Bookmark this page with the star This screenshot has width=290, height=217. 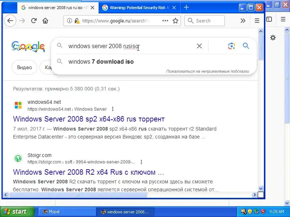click(x=175, y=21)
